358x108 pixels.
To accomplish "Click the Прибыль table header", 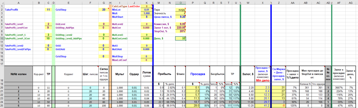I will pos(164,74).
